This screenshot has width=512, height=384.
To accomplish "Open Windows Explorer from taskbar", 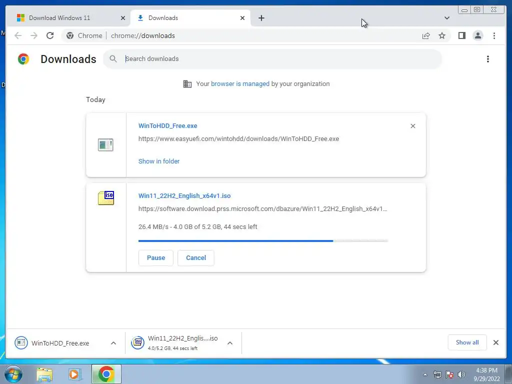I will coord(44,374).
